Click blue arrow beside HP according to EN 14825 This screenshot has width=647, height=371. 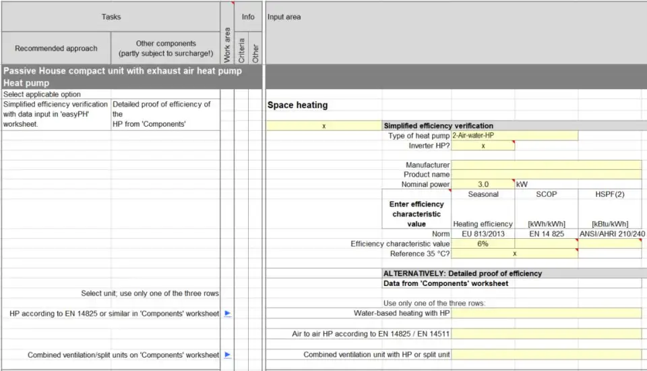click(x=227, y=314)
